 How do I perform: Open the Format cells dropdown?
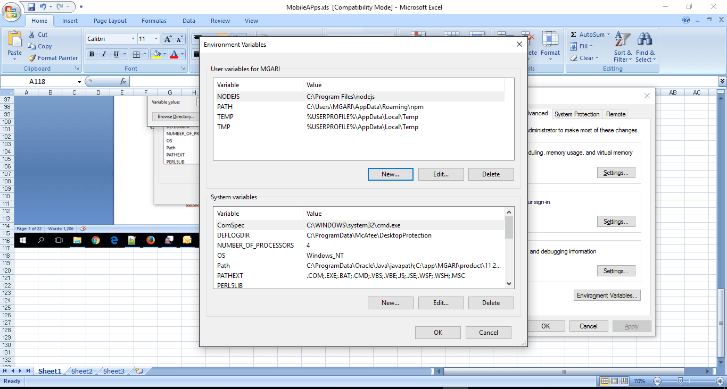pos(550,47)
